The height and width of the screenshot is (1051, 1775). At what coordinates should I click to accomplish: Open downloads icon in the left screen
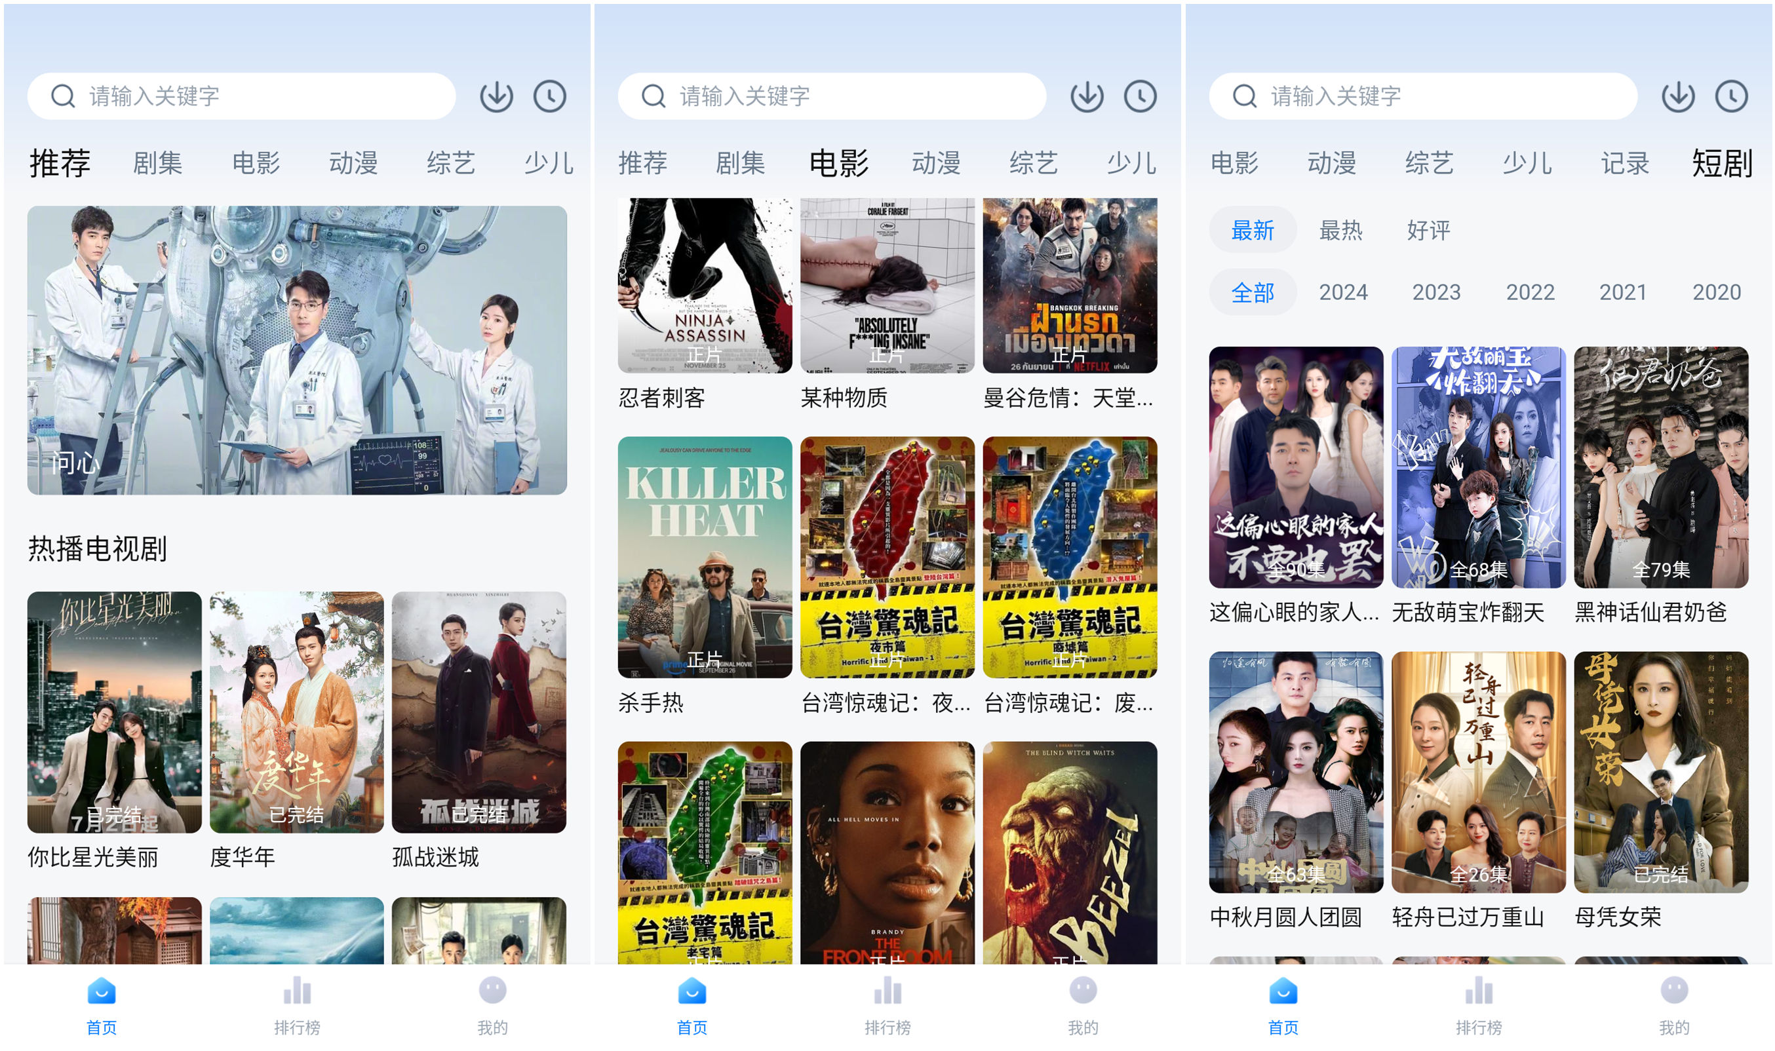pyautogui.click(x=496, y=96)
